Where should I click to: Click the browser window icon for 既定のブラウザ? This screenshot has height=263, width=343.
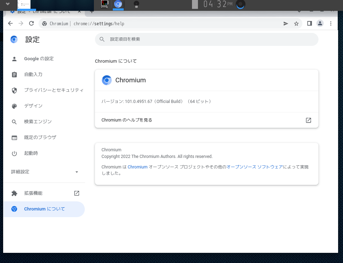pyautogui.click(x=14, y=138)
